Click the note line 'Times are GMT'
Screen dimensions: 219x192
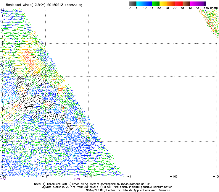point(57,184)
